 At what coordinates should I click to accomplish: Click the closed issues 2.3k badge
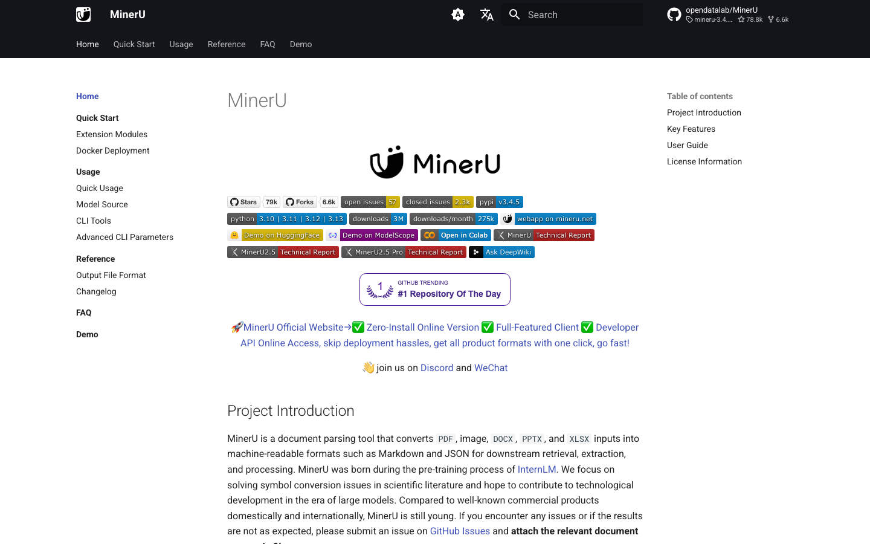point(438,202)
